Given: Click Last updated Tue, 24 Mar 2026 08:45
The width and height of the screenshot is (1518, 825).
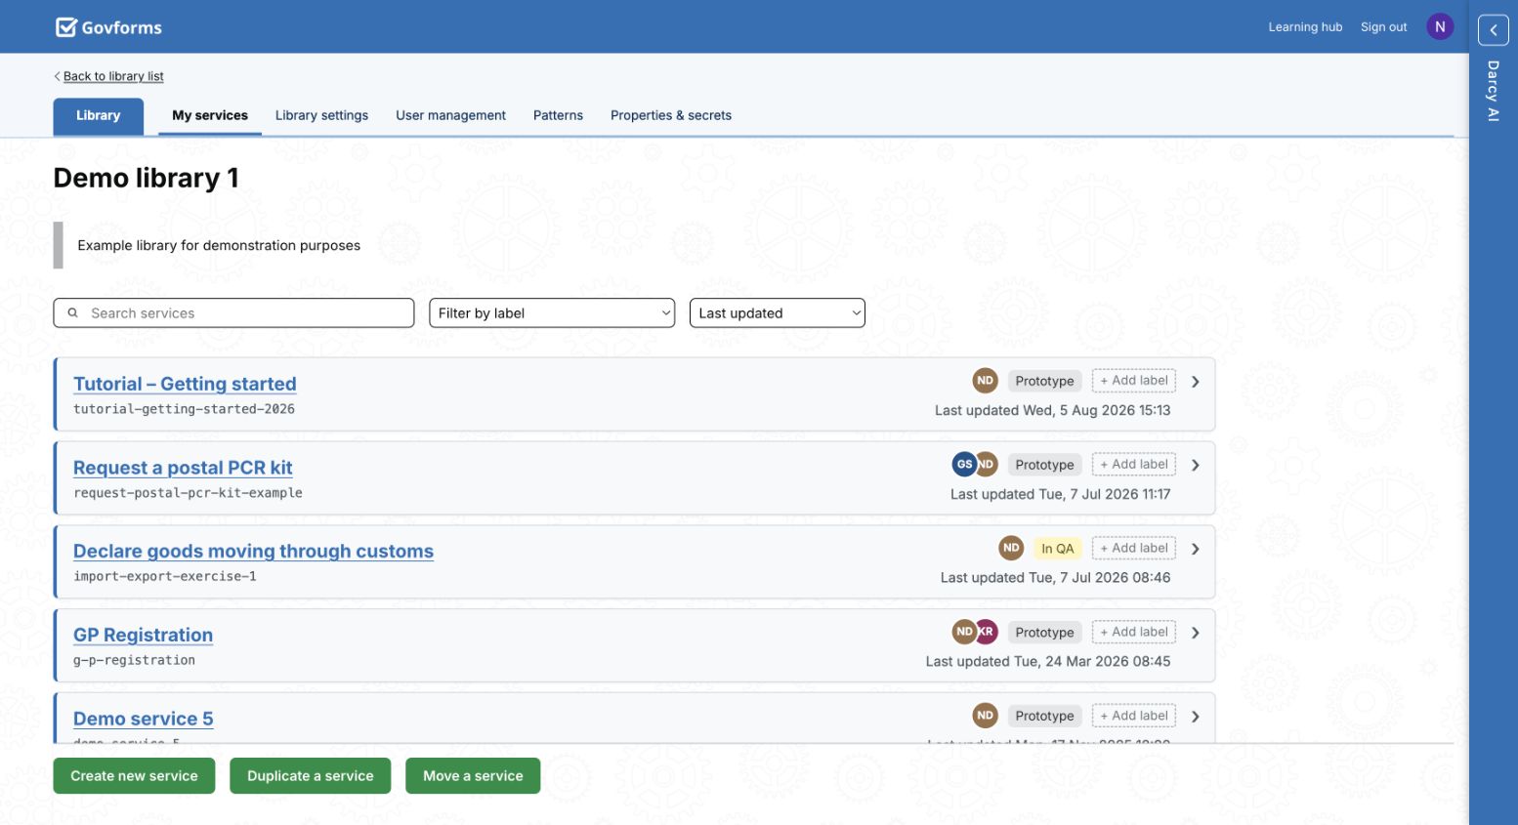Looking at the screenshot, I should 1048,661.
